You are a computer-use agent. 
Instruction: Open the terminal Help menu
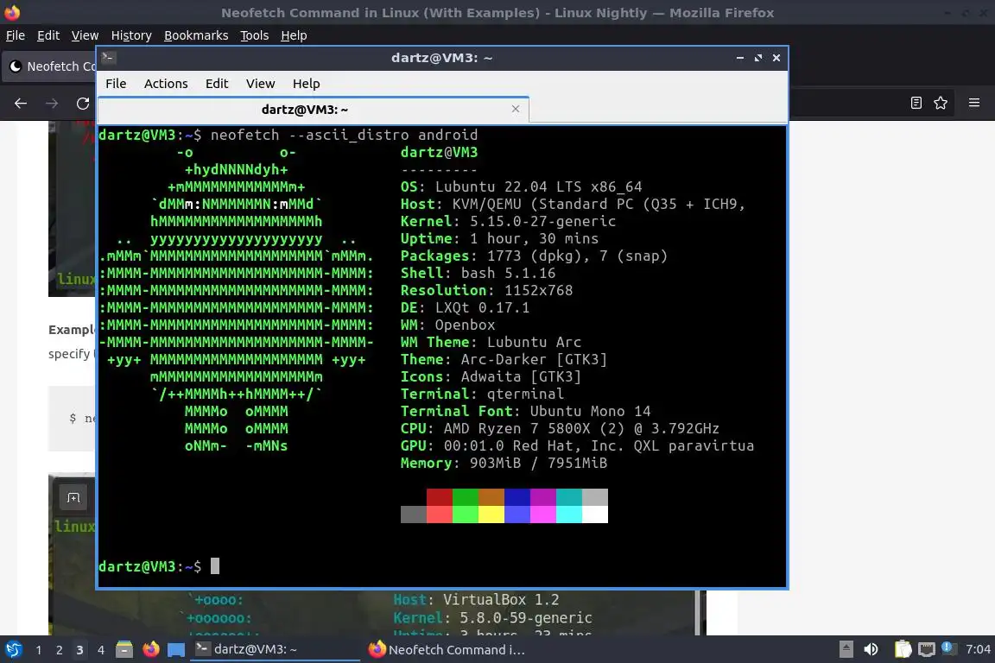tap(306, 84)
